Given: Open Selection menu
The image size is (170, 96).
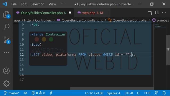Looking at the screenshot, I should coord(37,4).
